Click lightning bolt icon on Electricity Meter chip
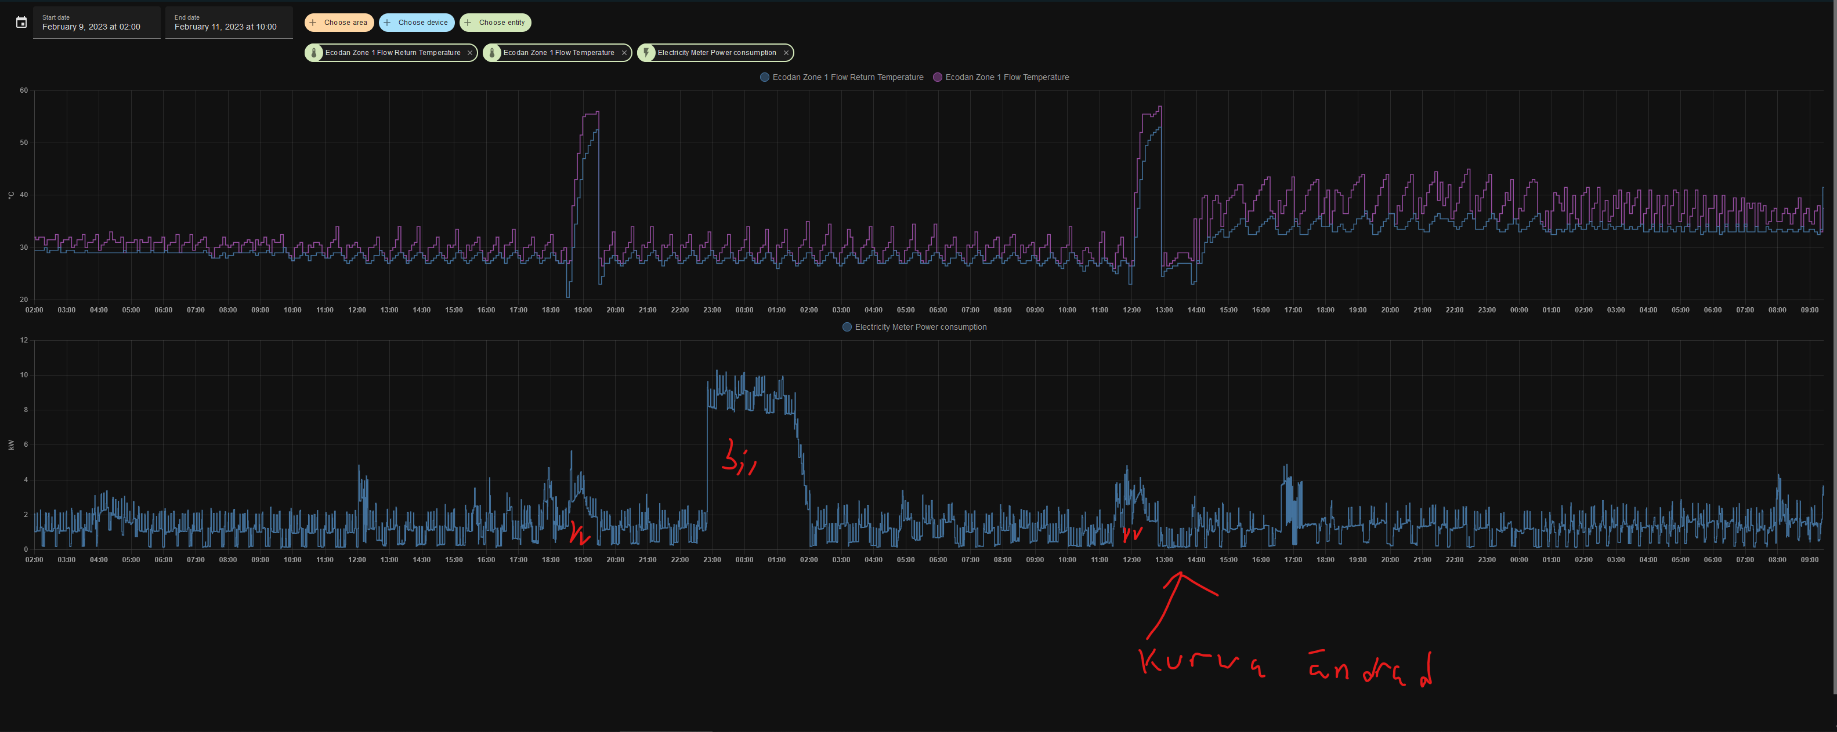 [646, 53]
